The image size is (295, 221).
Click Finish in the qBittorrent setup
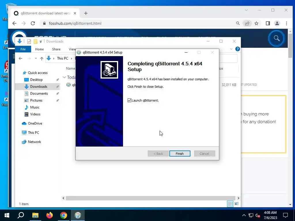point(180,154)
